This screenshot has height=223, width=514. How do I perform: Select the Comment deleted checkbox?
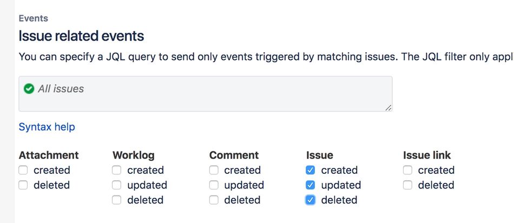pyautogui.click(x=214, y=200)
